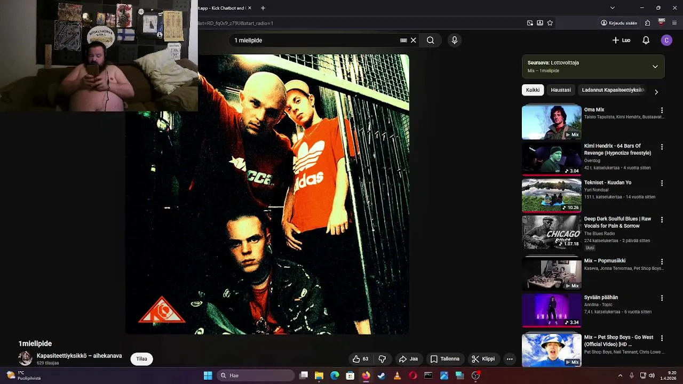683x384 pixels.
Task: Dislike the video with thumbs down
Action: 382,359
